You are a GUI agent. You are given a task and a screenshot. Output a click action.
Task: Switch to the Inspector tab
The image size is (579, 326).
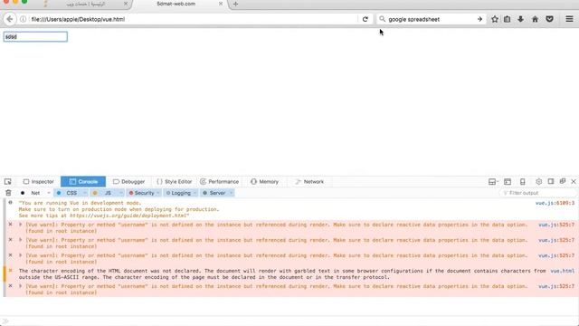(x=38, y=181)
